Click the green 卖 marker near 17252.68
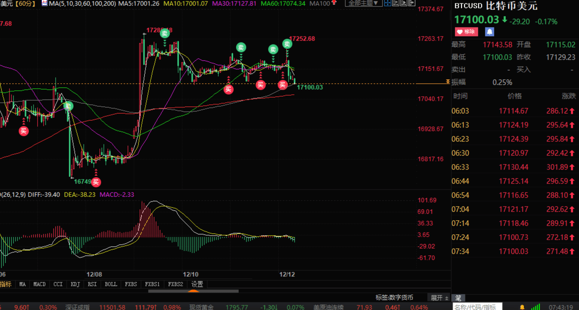The width and height of the screenshot is (579, 310). pos(287,44)
